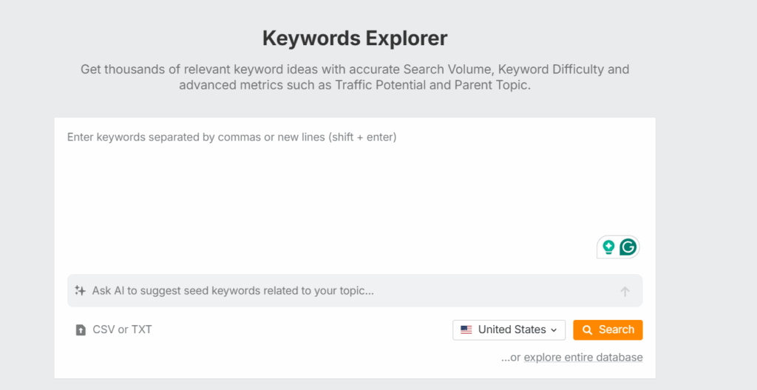Open the explore entire database link

[583, 357]
